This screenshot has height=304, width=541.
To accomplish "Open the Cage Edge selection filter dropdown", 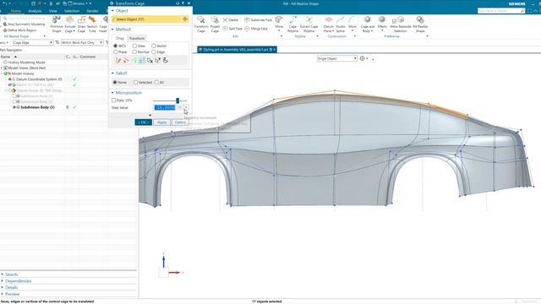I will click(33, 43).
